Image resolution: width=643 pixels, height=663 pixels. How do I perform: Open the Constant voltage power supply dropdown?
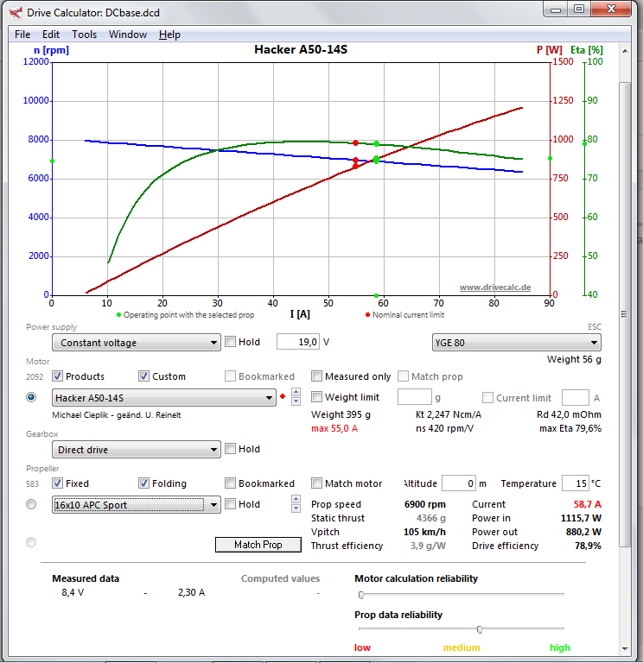click(136, 343)
